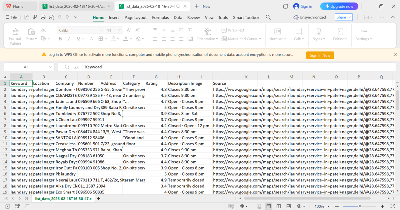This screenshot has width=400, height=210.
Task: Open the Page Layout tab
Action: 135,17
